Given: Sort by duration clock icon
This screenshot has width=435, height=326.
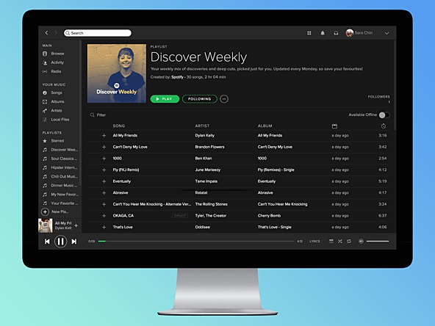Looking at the screenshot, I should 383,126.
